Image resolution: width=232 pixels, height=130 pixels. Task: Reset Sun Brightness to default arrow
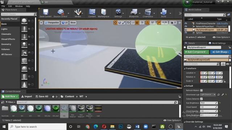[x=220, y=103]
